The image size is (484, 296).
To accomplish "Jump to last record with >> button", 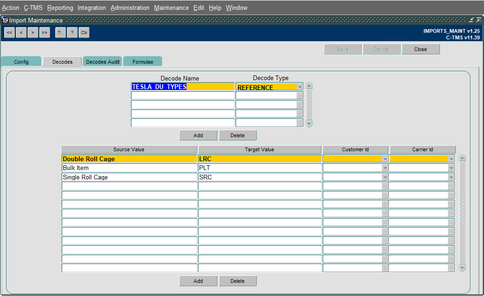I will (45, 32).
